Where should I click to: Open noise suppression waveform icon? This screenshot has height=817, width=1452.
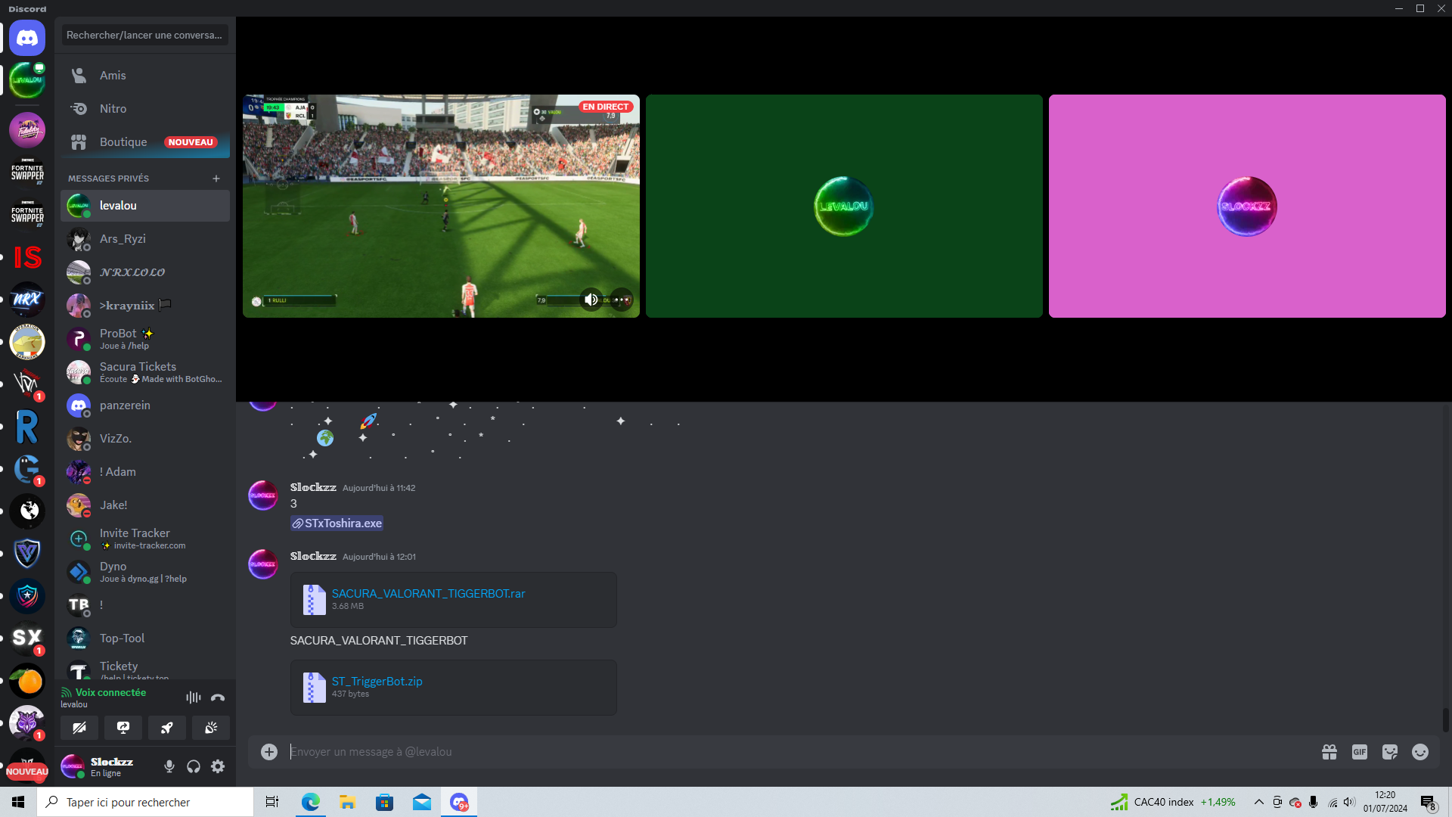coord(194,697)
